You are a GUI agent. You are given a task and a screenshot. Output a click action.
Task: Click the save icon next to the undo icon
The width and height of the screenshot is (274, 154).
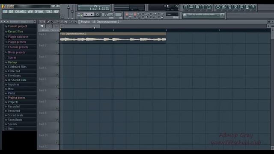(223, 7)
